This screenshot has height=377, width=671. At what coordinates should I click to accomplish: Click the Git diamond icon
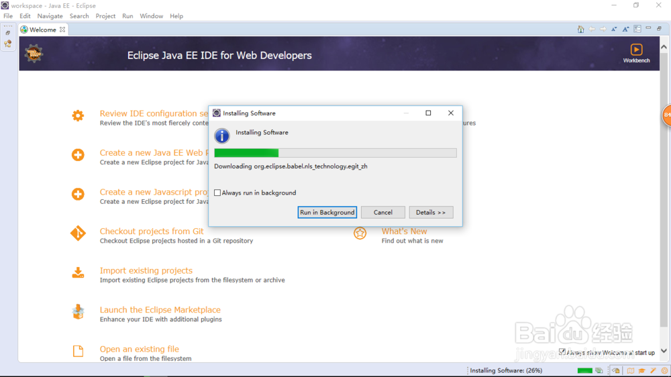(78, 233)
